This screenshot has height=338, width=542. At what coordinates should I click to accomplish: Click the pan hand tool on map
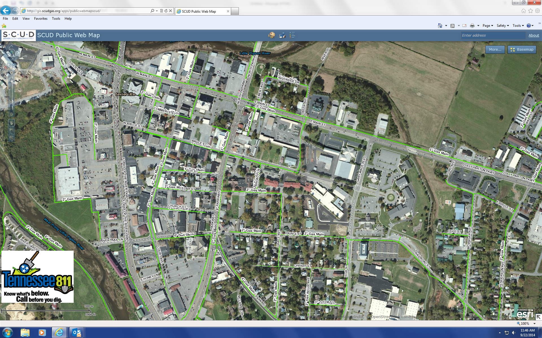click(11, 123)
